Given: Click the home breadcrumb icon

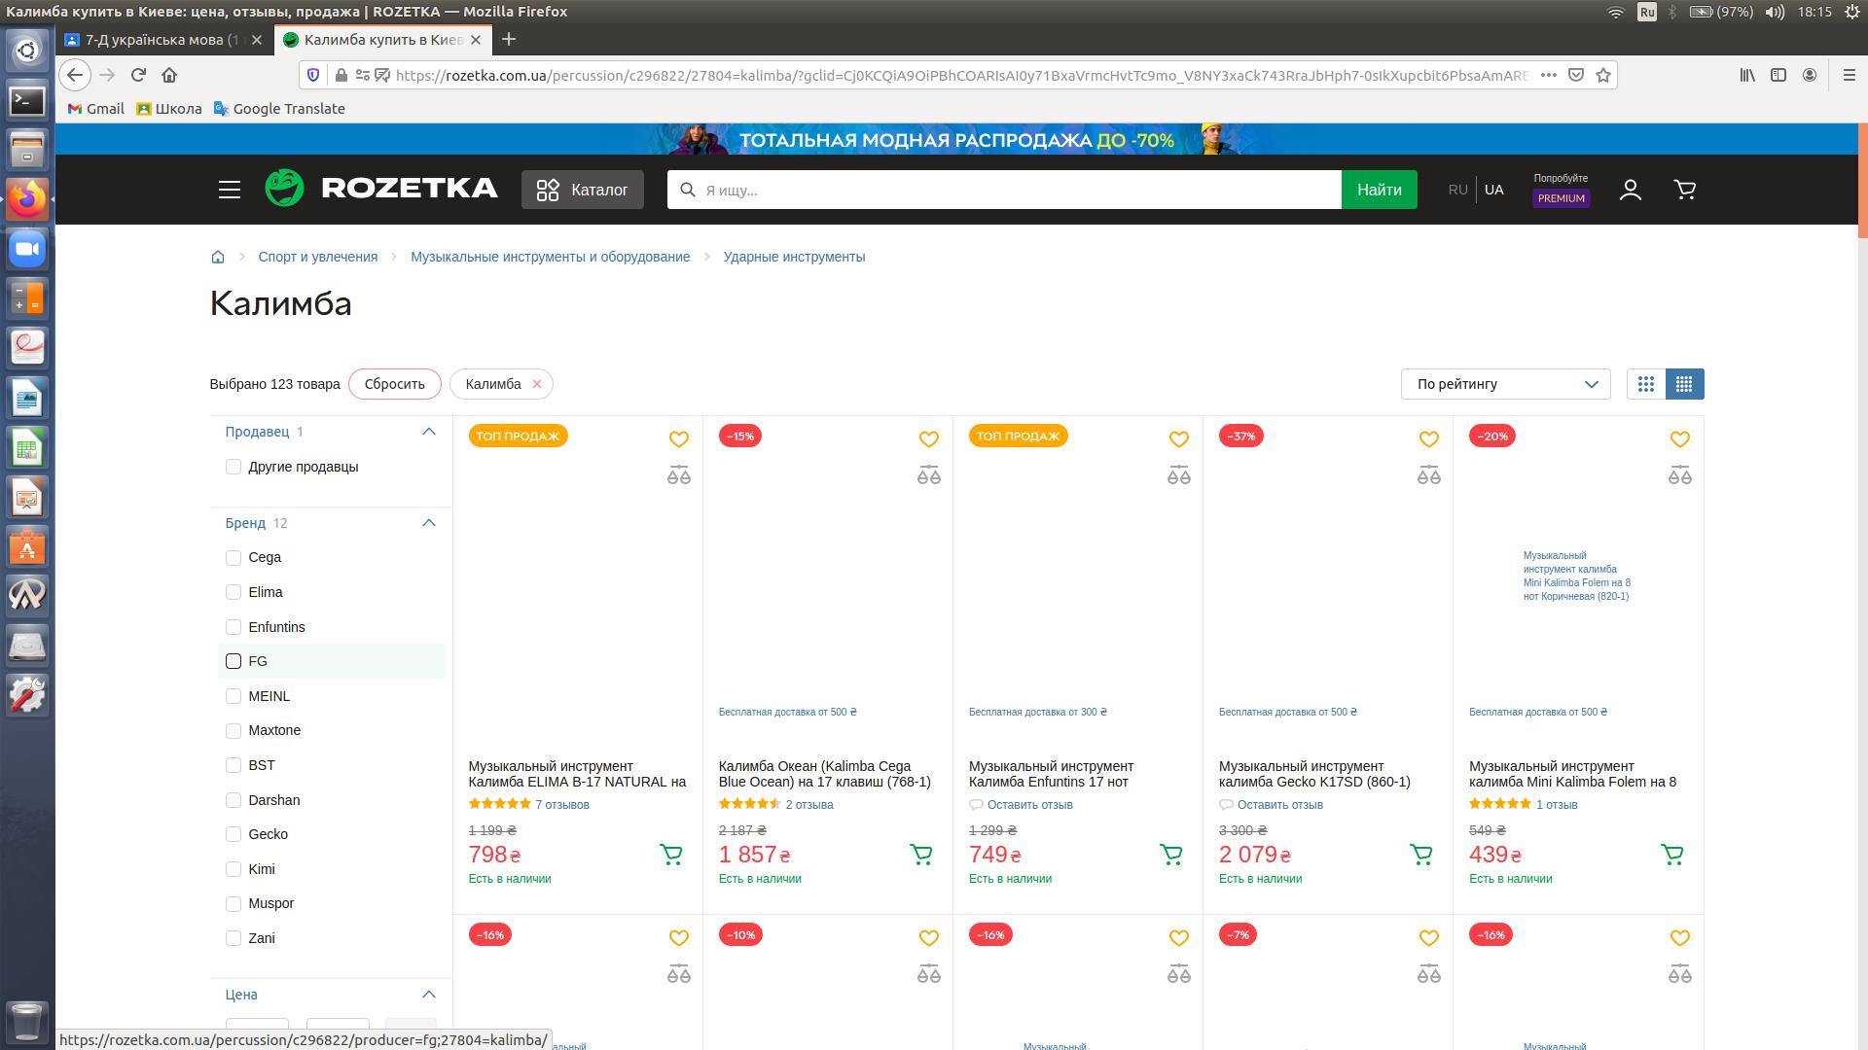Looking at the screenshot, I should [x=218, y=257].
